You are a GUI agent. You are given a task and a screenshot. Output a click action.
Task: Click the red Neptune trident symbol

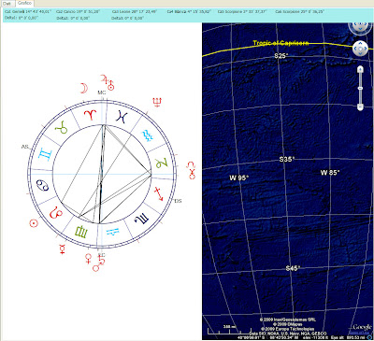click(157, 103)
